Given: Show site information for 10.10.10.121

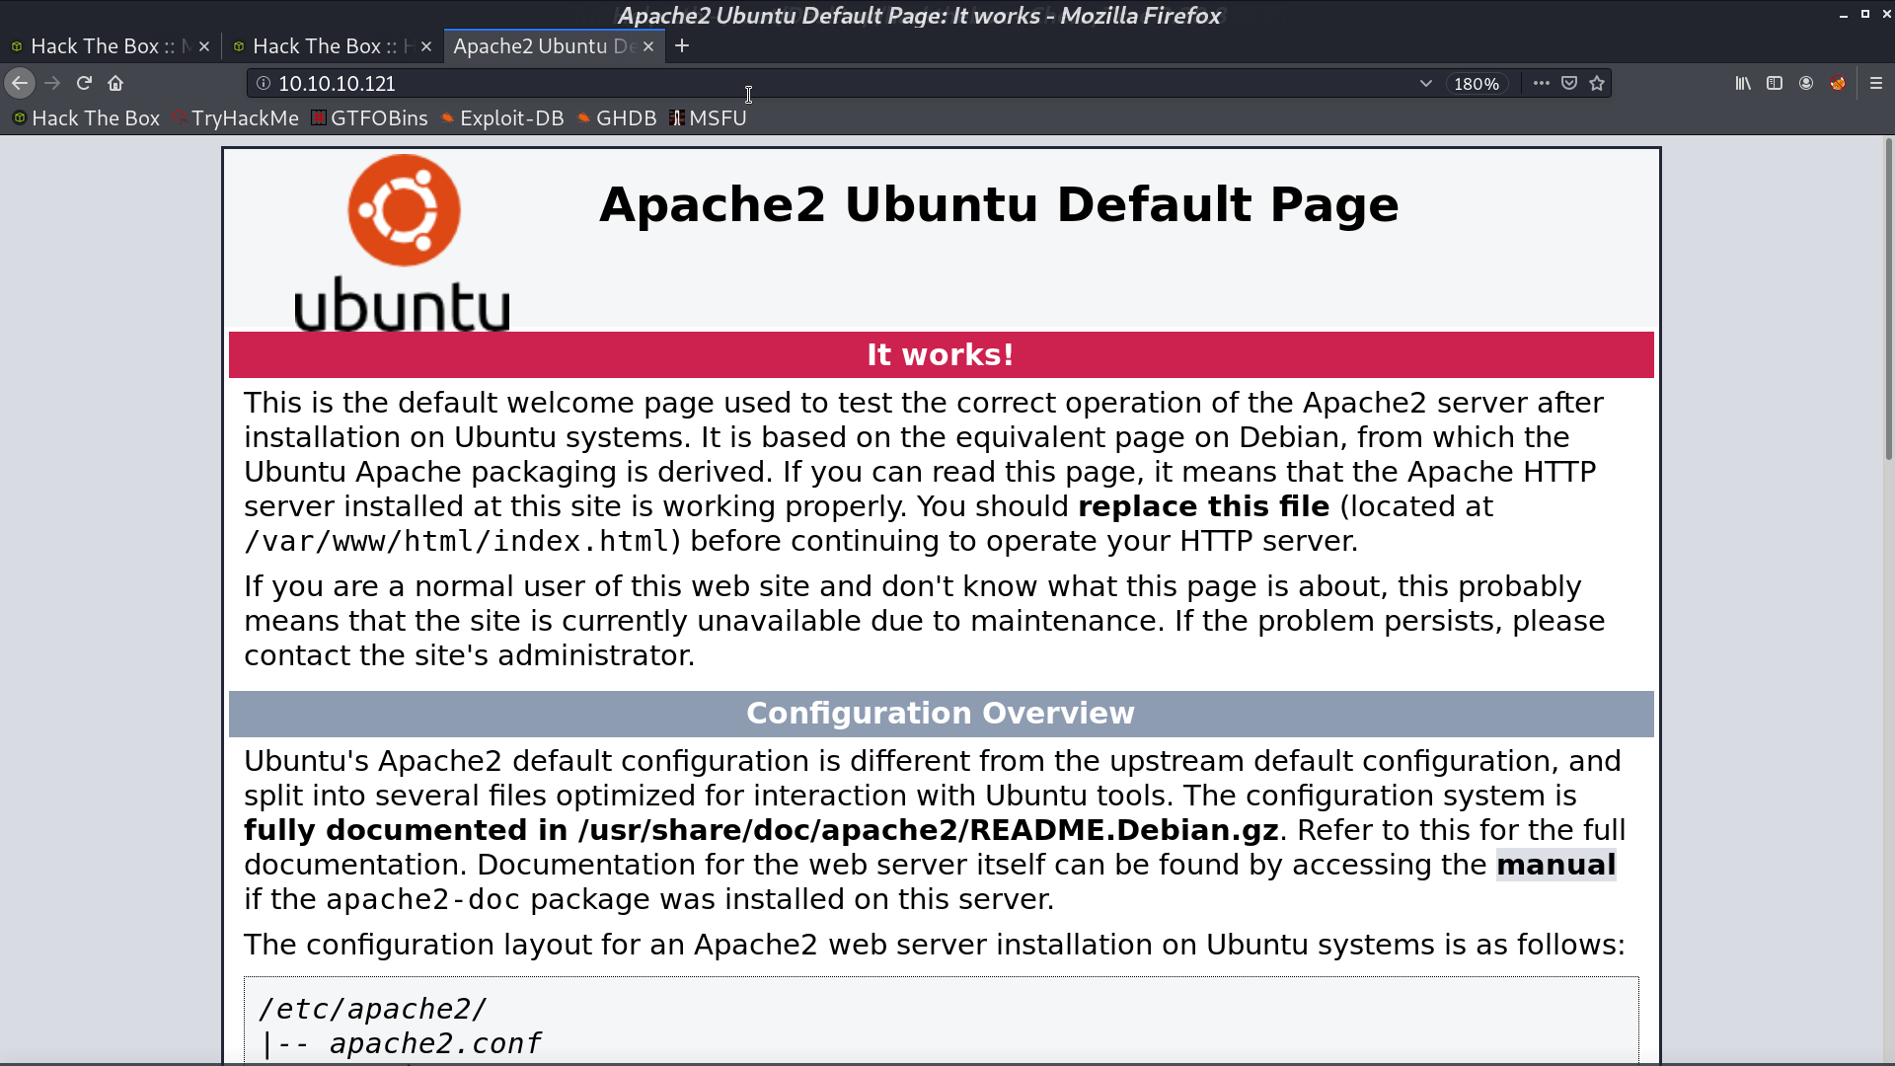Looking at the screenshot, I should pos(264,84).
